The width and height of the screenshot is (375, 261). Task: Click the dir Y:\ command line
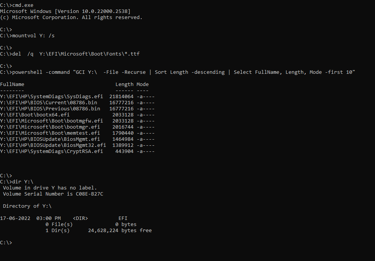coord(17,181)
